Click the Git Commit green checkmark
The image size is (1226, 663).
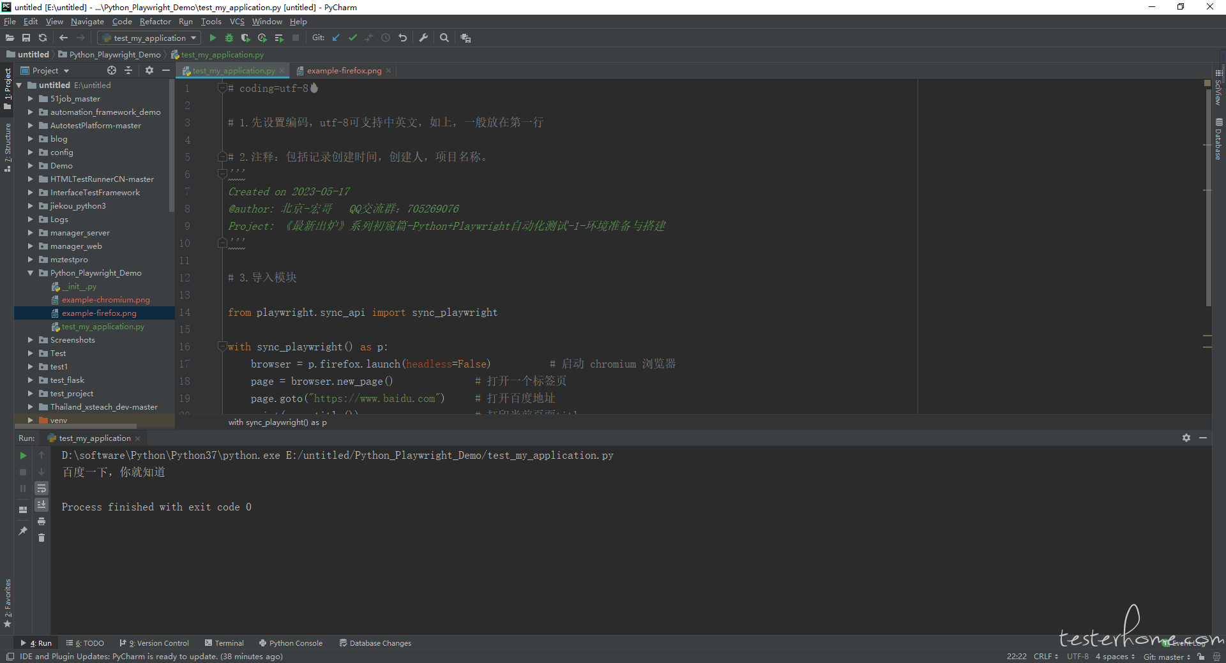pos(352,38)
